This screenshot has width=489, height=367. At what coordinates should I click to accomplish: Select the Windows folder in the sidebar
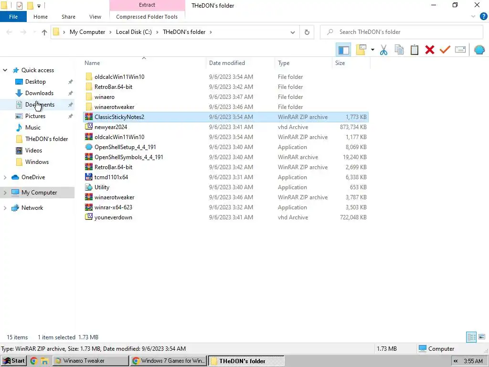coord(37,162)
